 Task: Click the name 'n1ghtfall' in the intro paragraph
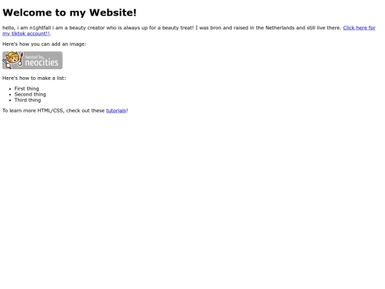click(x=40, y=28)
